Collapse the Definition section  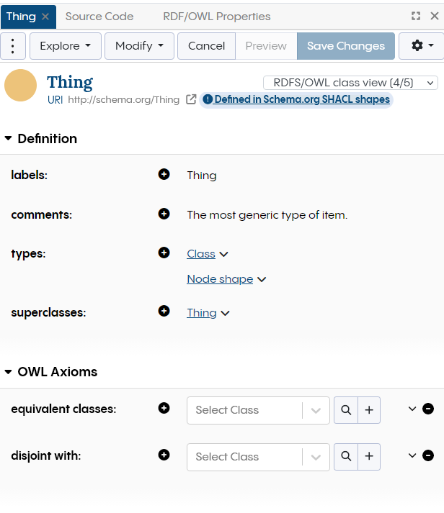click(9, 139)
